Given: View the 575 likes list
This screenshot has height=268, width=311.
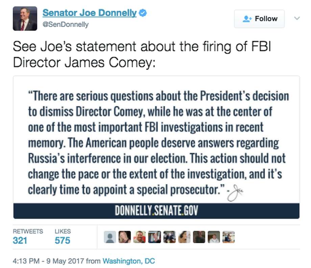Looking at the screenshot, I should point(62,240).
